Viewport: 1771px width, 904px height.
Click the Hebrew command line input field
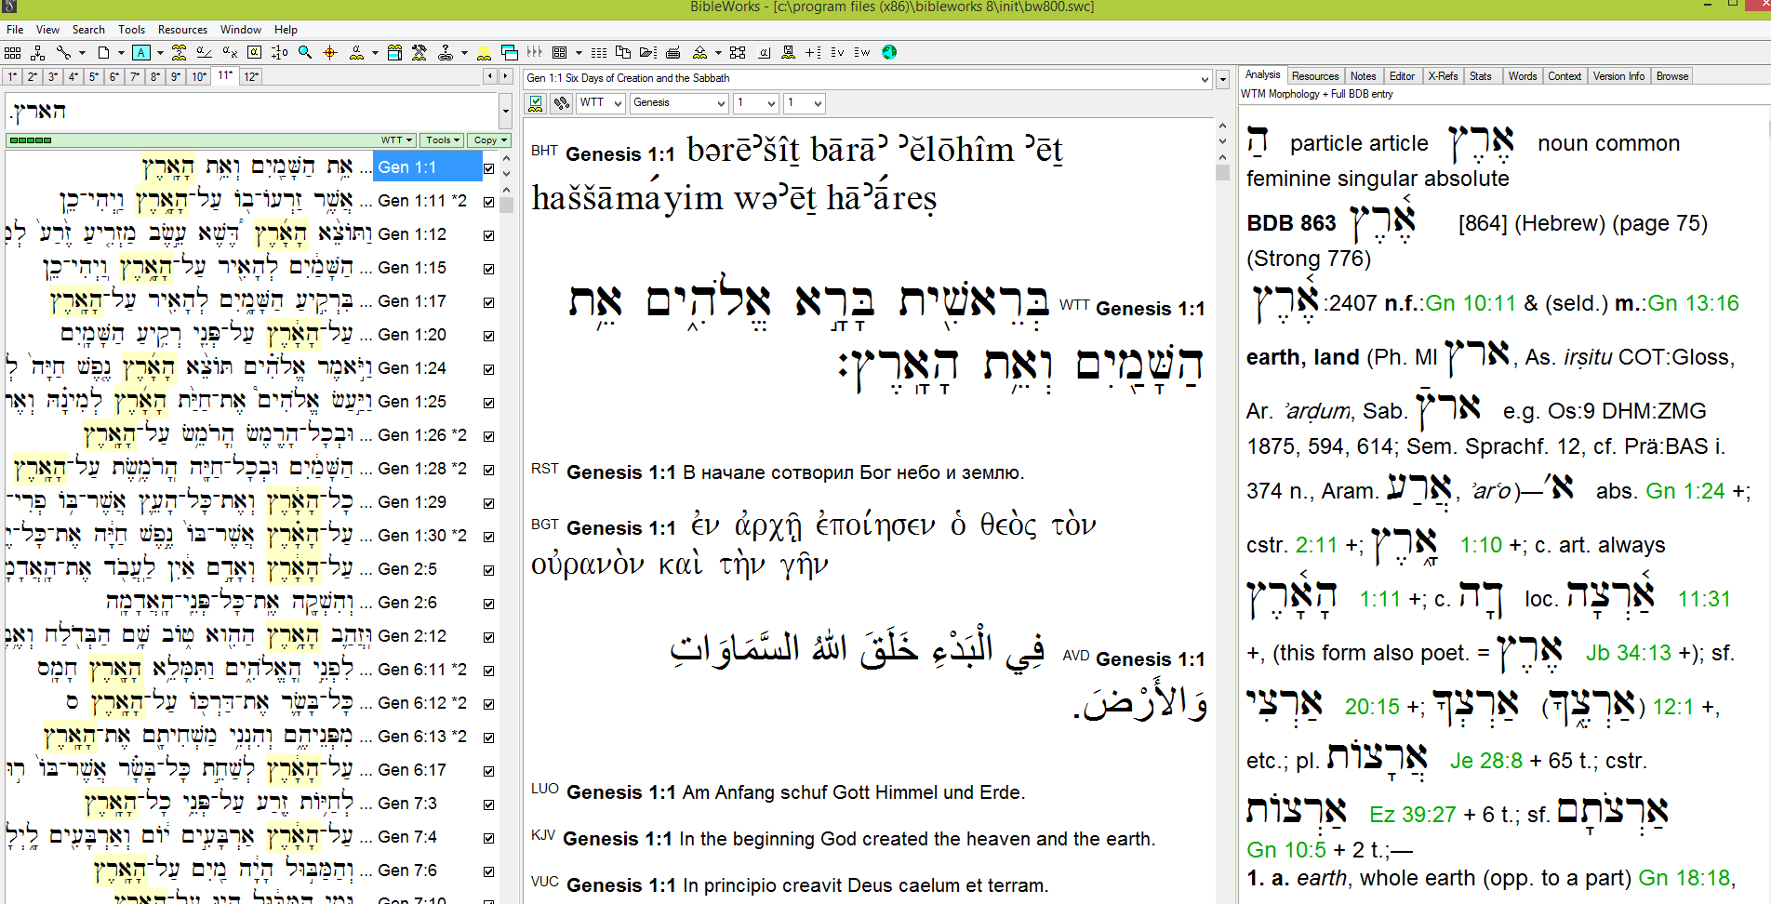(252, 112)
